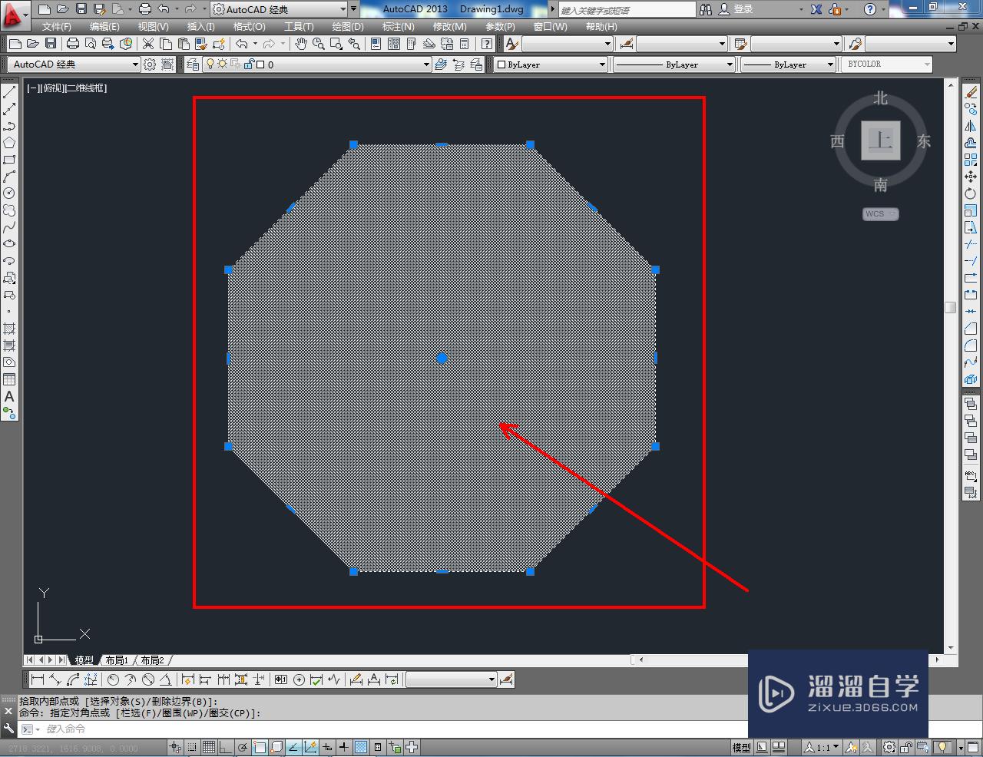
Task: Click the WCS coordinate system button
Action: point(880,214)
